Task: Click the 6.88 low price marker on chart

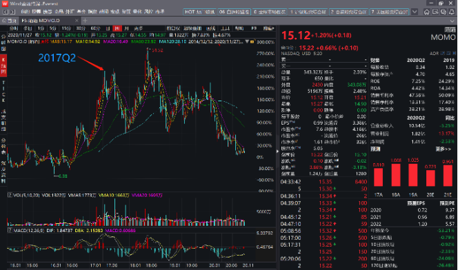Action: tap(63, 176)
